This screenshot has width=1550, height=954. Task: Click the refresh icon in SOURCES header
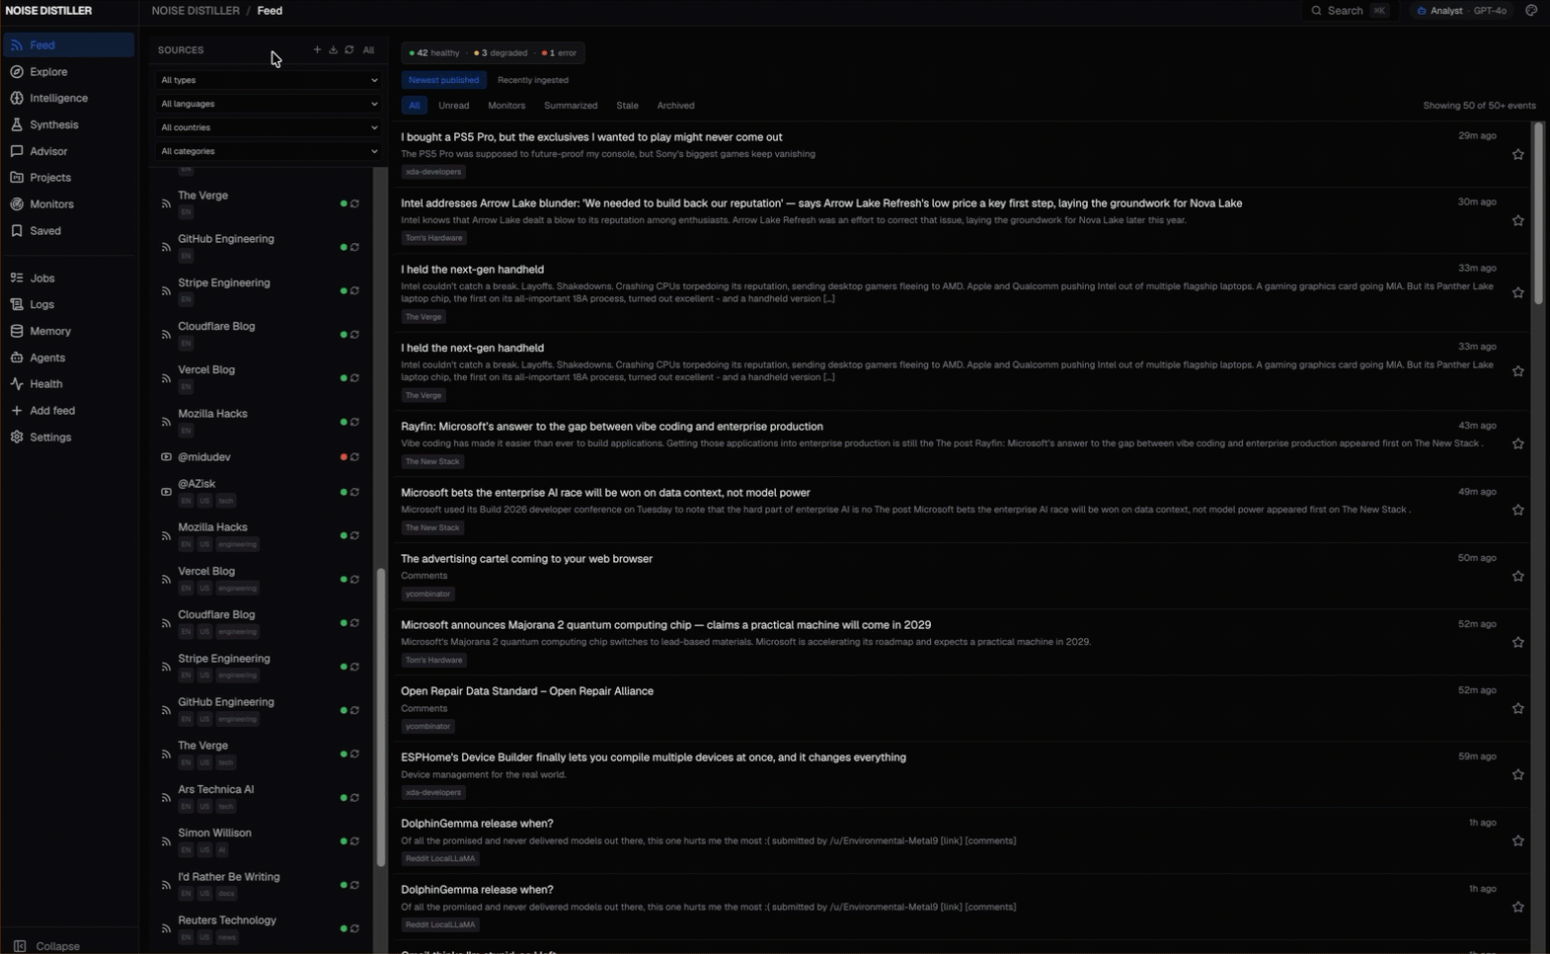[349, 50]
